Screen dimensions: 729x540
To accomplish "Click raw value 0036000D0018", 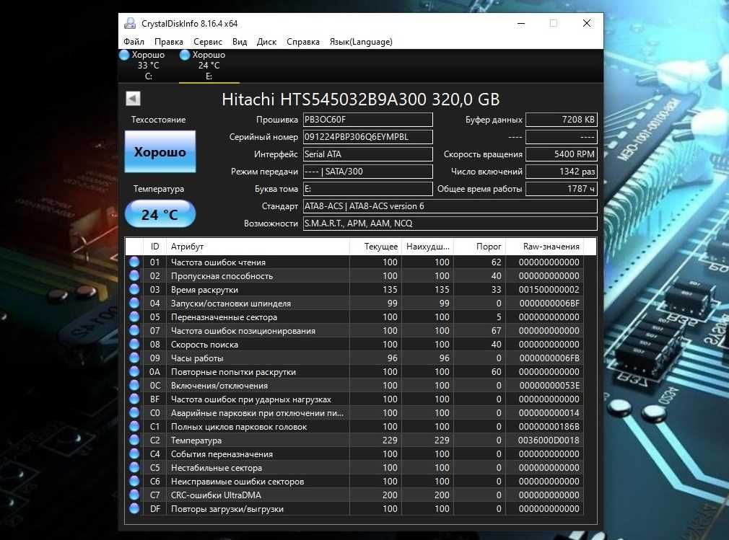I will tap(549, 441).
